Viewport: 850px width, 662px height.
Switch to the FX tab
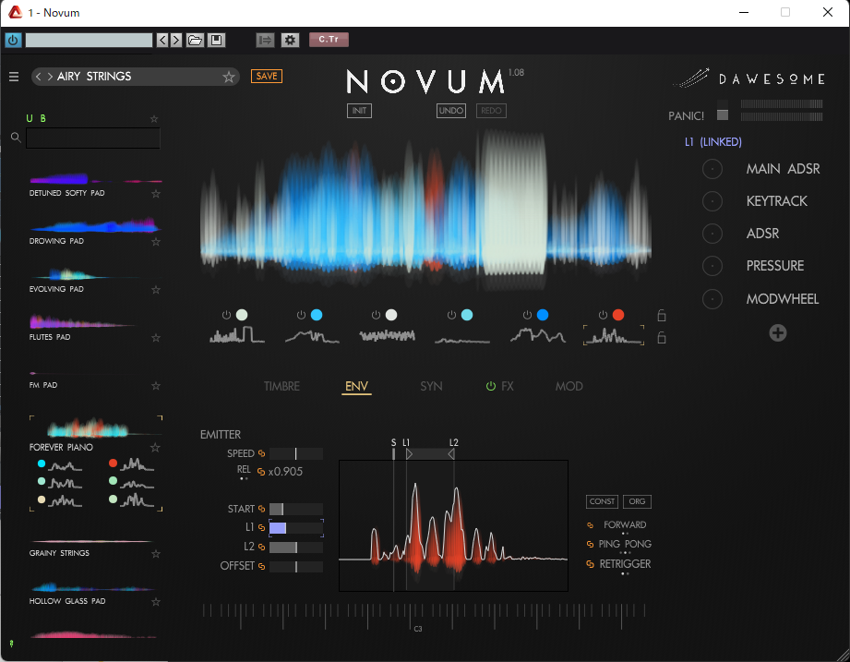pyautogui.click(x=508, y=387)
